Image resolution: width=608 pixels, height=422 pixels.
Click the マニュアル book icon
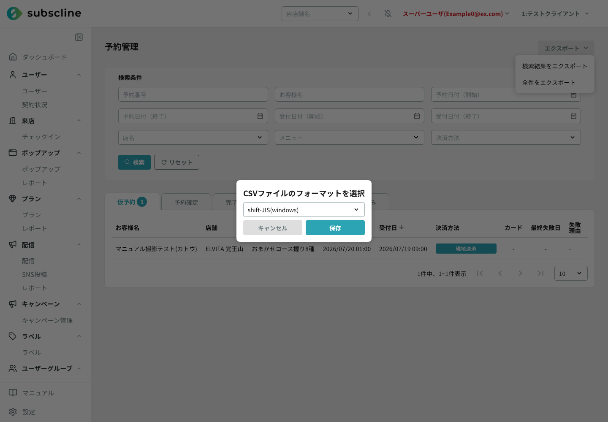click(x=13, y=393)
